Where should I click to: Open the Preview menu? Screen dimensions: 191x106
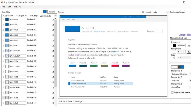[x=18, y=7]
